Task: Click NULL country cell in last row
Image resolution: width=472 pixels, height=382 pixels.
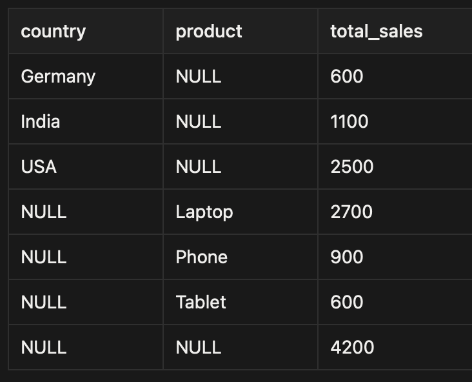Action: 43,347
